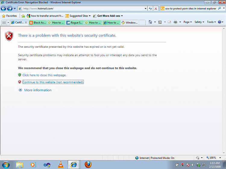Add to Favorites bar star icon
Screen dimensions: 226x169
(x=23, y=16)
